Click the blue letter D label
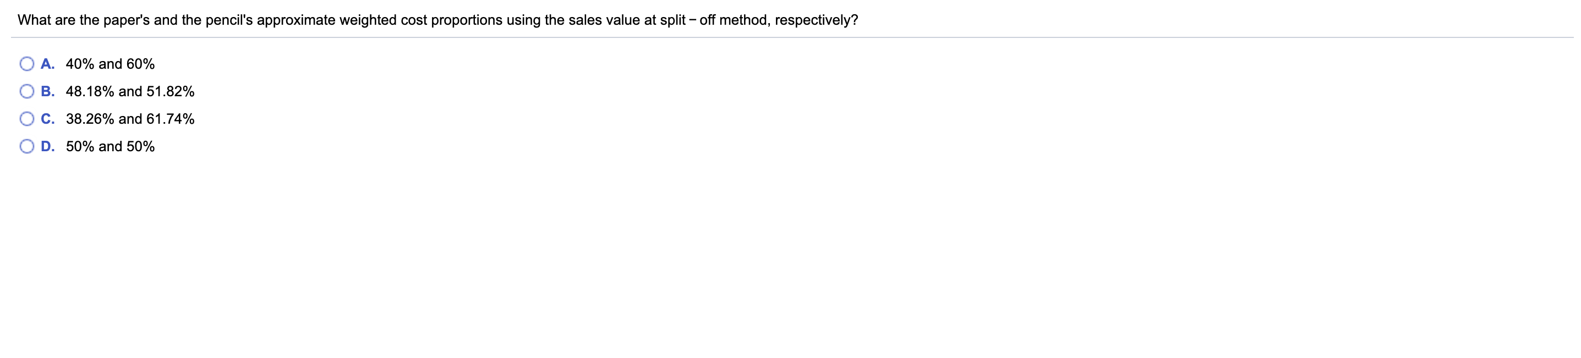 click(47, 146)
